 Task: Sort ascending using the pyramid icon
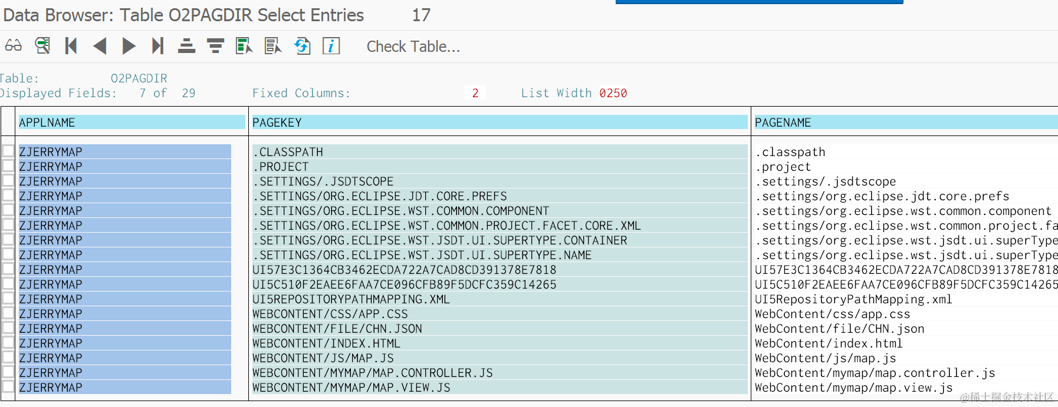(186, 45)
